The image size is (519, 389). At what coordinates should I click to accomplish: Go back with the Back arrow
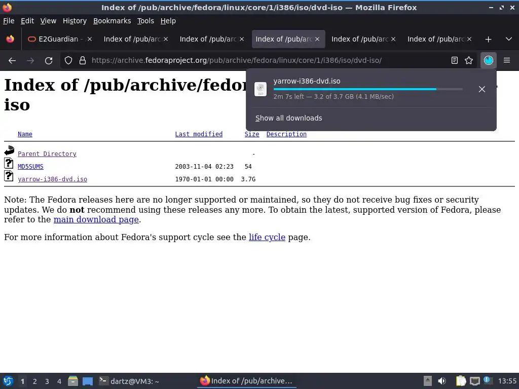click(x=12, y=61)
